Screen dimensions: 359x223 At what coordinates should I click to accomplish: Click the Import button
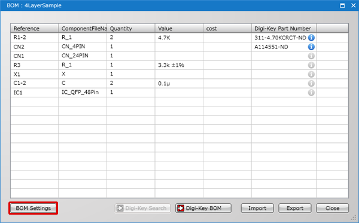click(x=257, y=208)
